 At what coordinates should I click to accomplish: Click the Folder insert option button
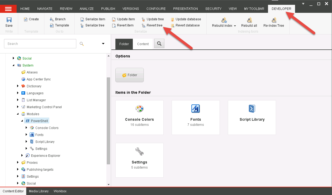pyautogui.click(x=130, y=75)
